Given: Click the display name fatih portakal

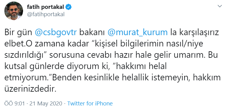Looking at the screenshot, I should click(45, 7).
